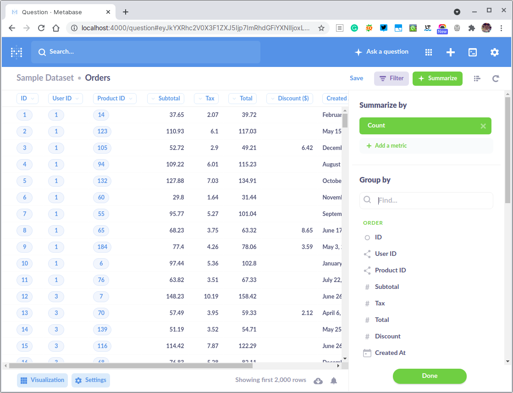513x393 pixels.
Task: Select Product ID in Group by list
Action: [390, 270]
